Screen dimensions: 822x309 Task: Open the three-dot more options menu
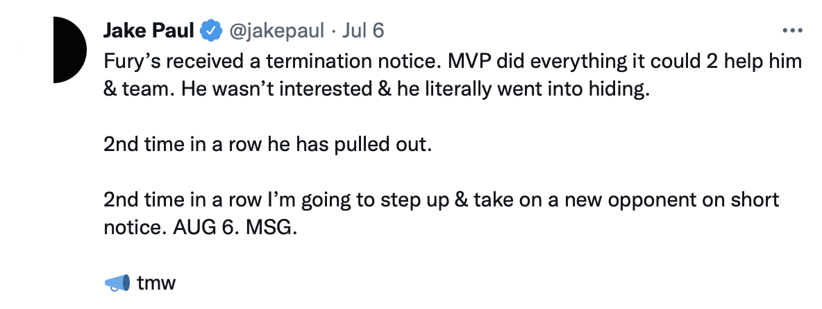[x=792, y=31]
